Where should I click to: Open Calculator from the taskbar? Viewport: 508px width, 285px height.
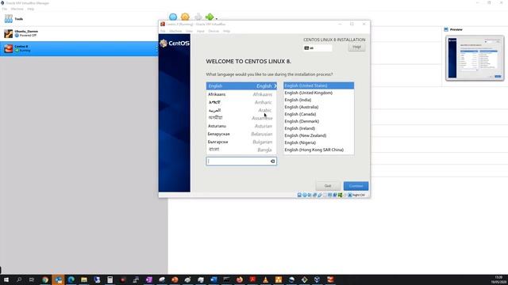110,279
